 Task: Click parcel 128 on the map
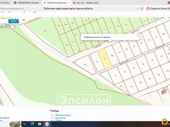click(112, 56)
